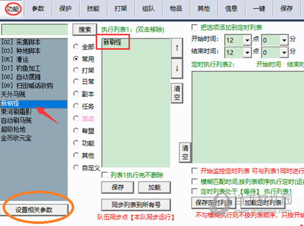Screen dimensions: 304x226
Task: Click 设置相关参数 button
Action: 34,210
